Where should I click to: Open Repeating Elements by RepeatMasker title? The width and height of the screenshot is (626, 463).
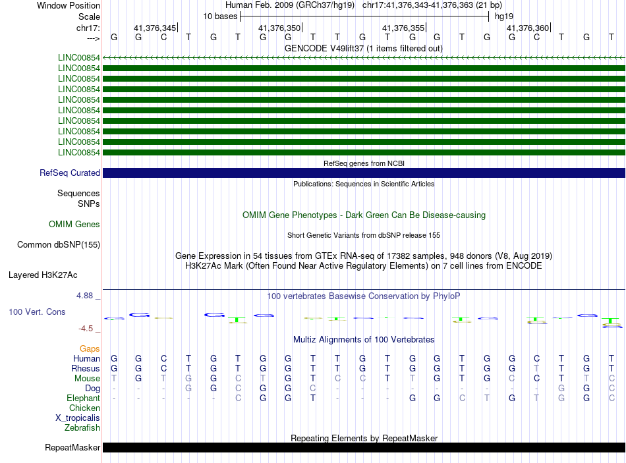click(x=364, y=438)
